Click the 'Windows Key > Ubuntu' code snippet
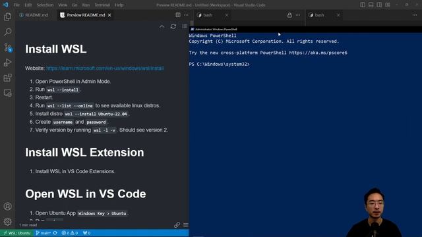This screenshot has width=422, height=237. coord(102,213)
